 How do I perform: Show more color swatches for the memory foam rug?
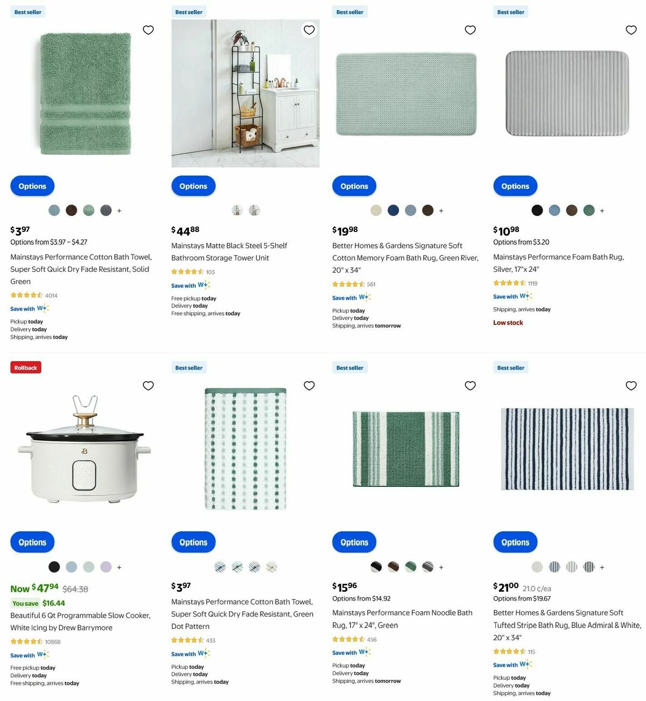coord(441,210)
